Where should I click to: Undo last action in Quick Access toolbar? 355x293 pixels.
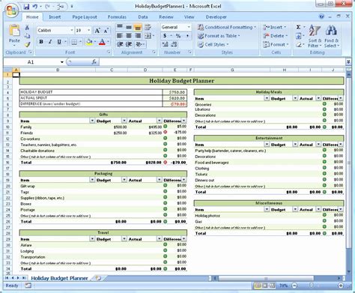[x=35, y=6]
